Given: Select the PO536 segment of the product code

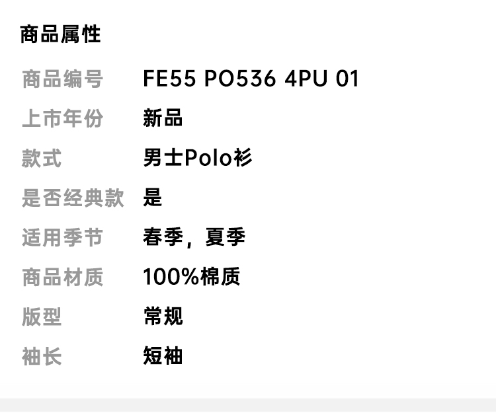Looking at the screenshot, I should coord(239,79).
